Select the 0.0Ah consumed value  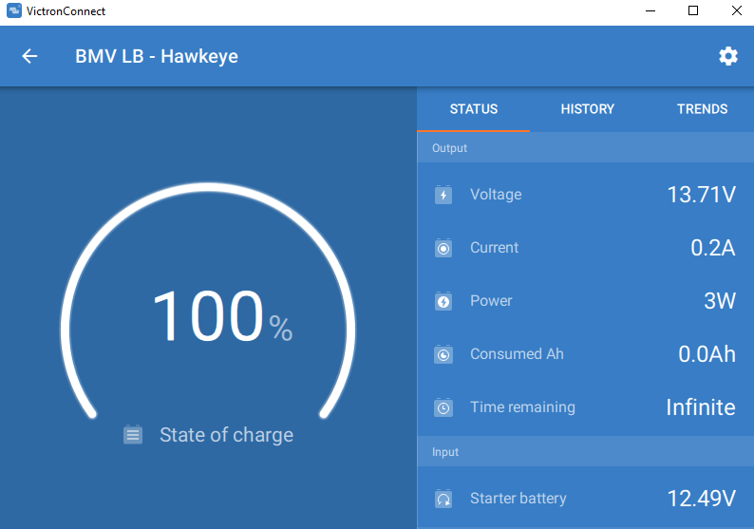tap(707, 354)
